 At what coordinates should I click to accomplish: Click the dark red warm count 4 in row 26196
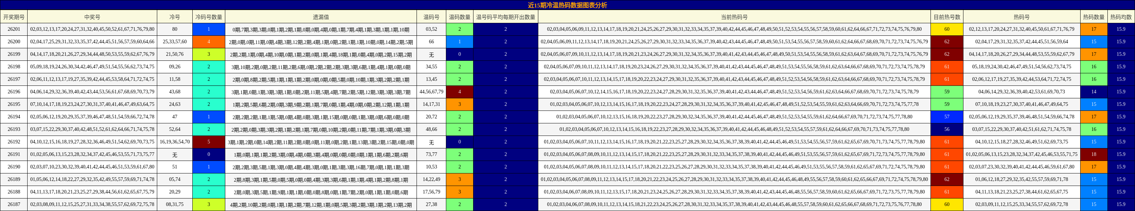(x=460, y=92)
